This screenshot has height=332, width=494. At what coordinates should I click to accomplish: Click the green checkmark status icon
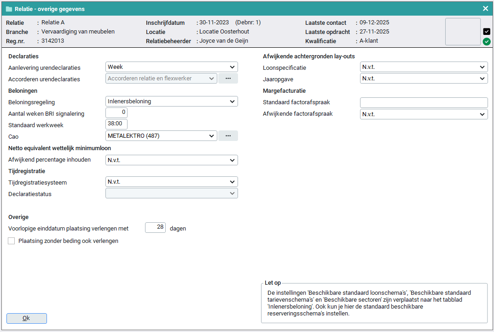click(487, 42)
